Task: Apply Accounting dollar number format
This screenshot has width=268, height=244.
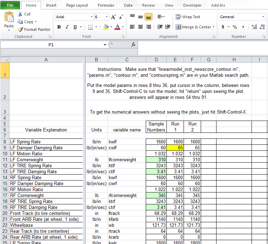Action: [x=223, y=27]
